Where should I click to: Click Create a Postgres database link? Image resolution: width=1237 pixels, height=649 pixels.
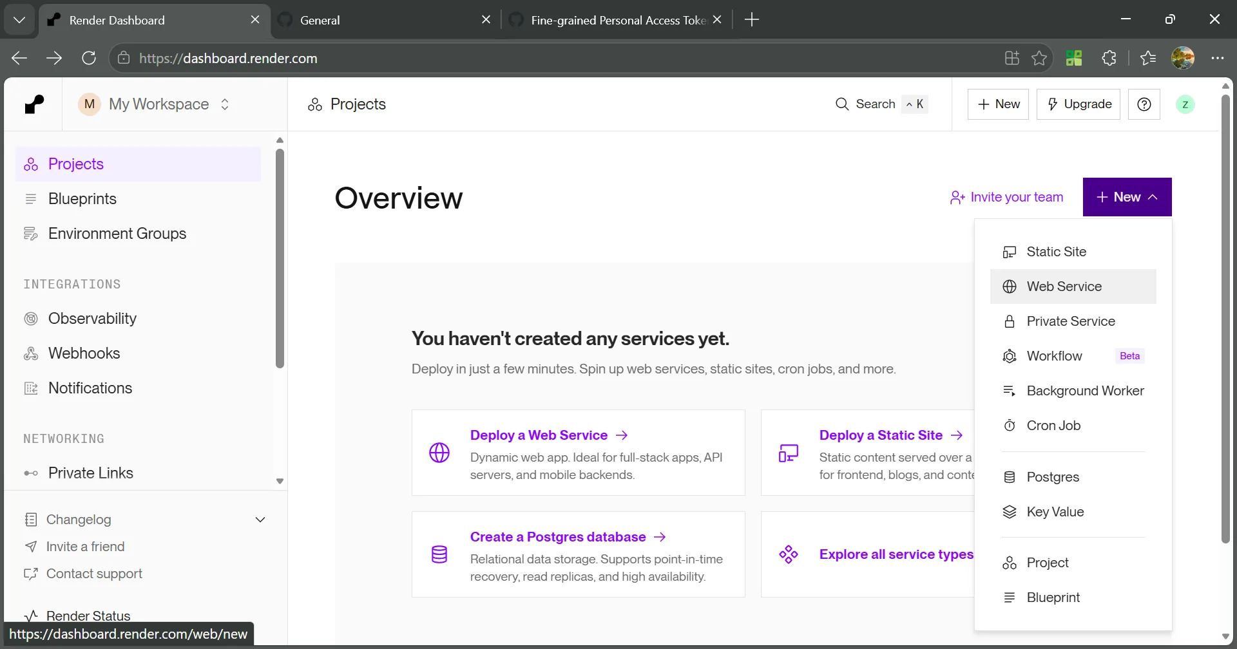click(568, 537)
